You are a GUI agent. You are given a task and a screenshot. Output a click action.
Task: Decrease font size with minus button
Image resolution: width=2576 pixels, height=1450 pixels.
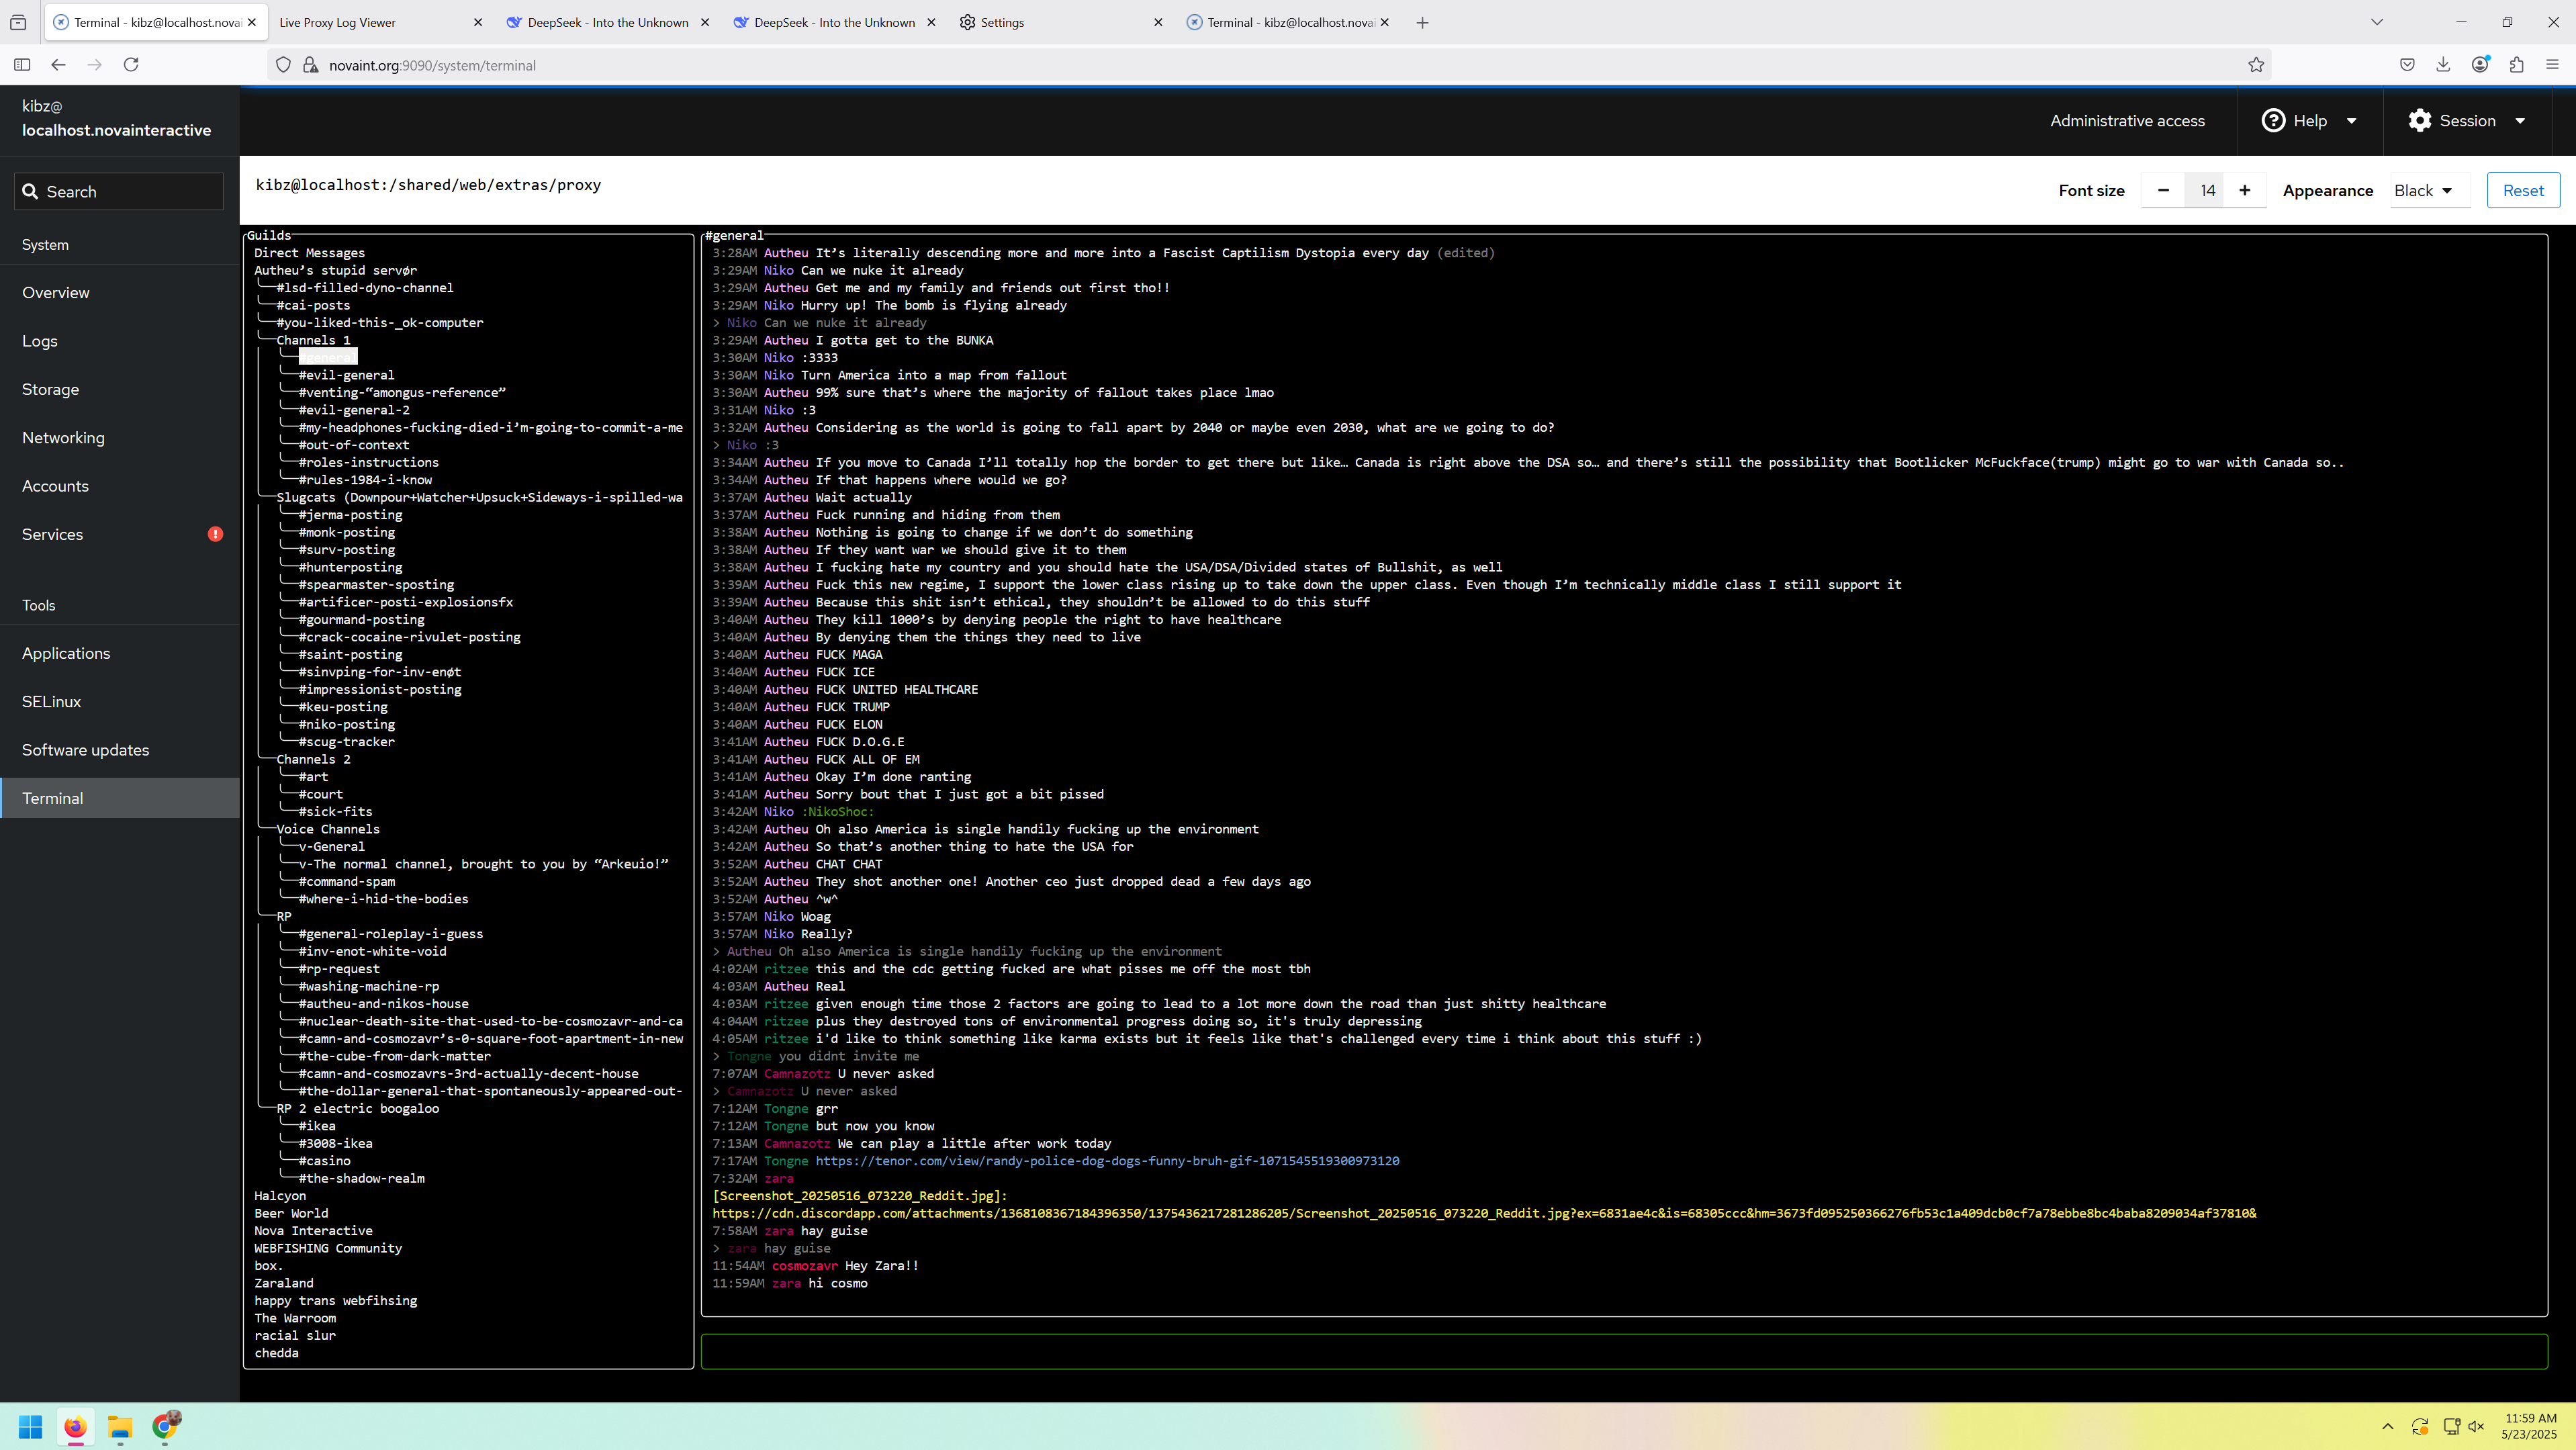coord(2163,191)
